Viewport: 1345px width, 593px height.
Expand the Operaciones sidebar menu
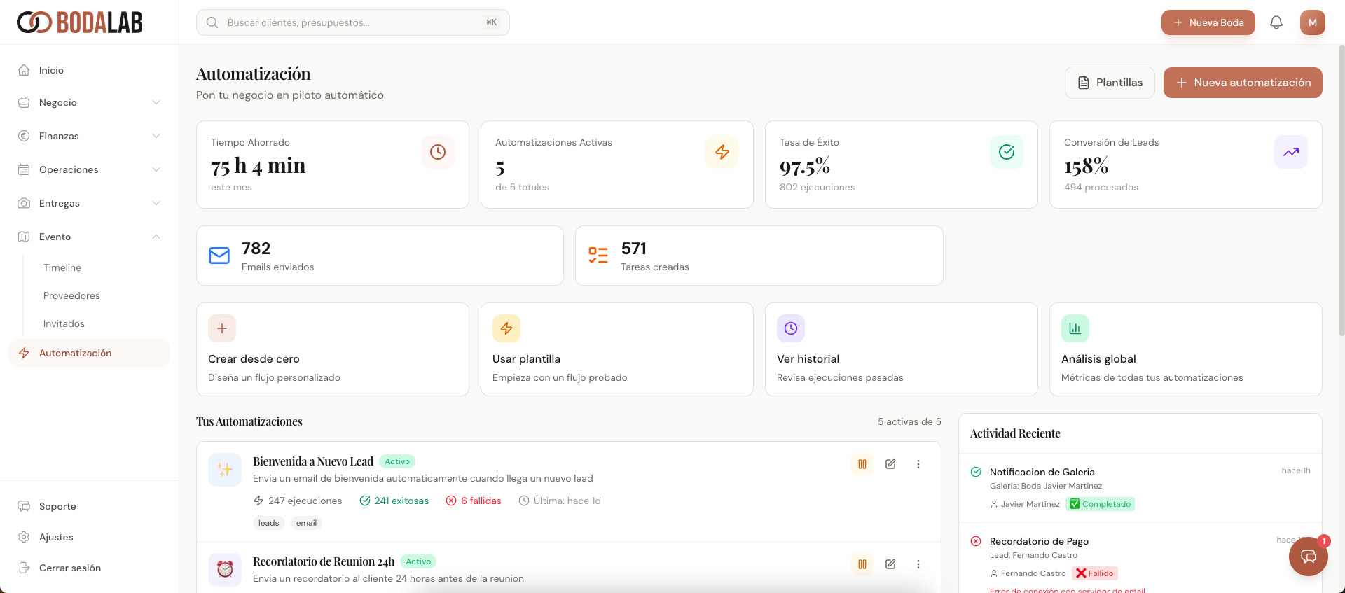click(90, 169)
